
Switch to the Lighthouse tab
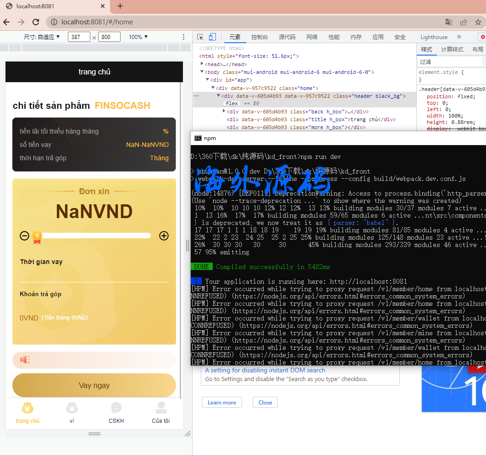coord(434,37)
